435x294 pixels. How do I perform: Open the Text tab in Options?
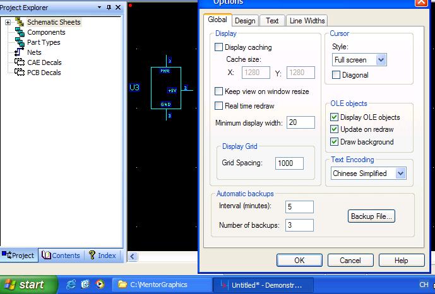272,21
